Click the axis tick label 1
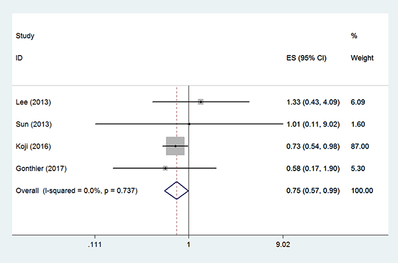 (189, 243)
